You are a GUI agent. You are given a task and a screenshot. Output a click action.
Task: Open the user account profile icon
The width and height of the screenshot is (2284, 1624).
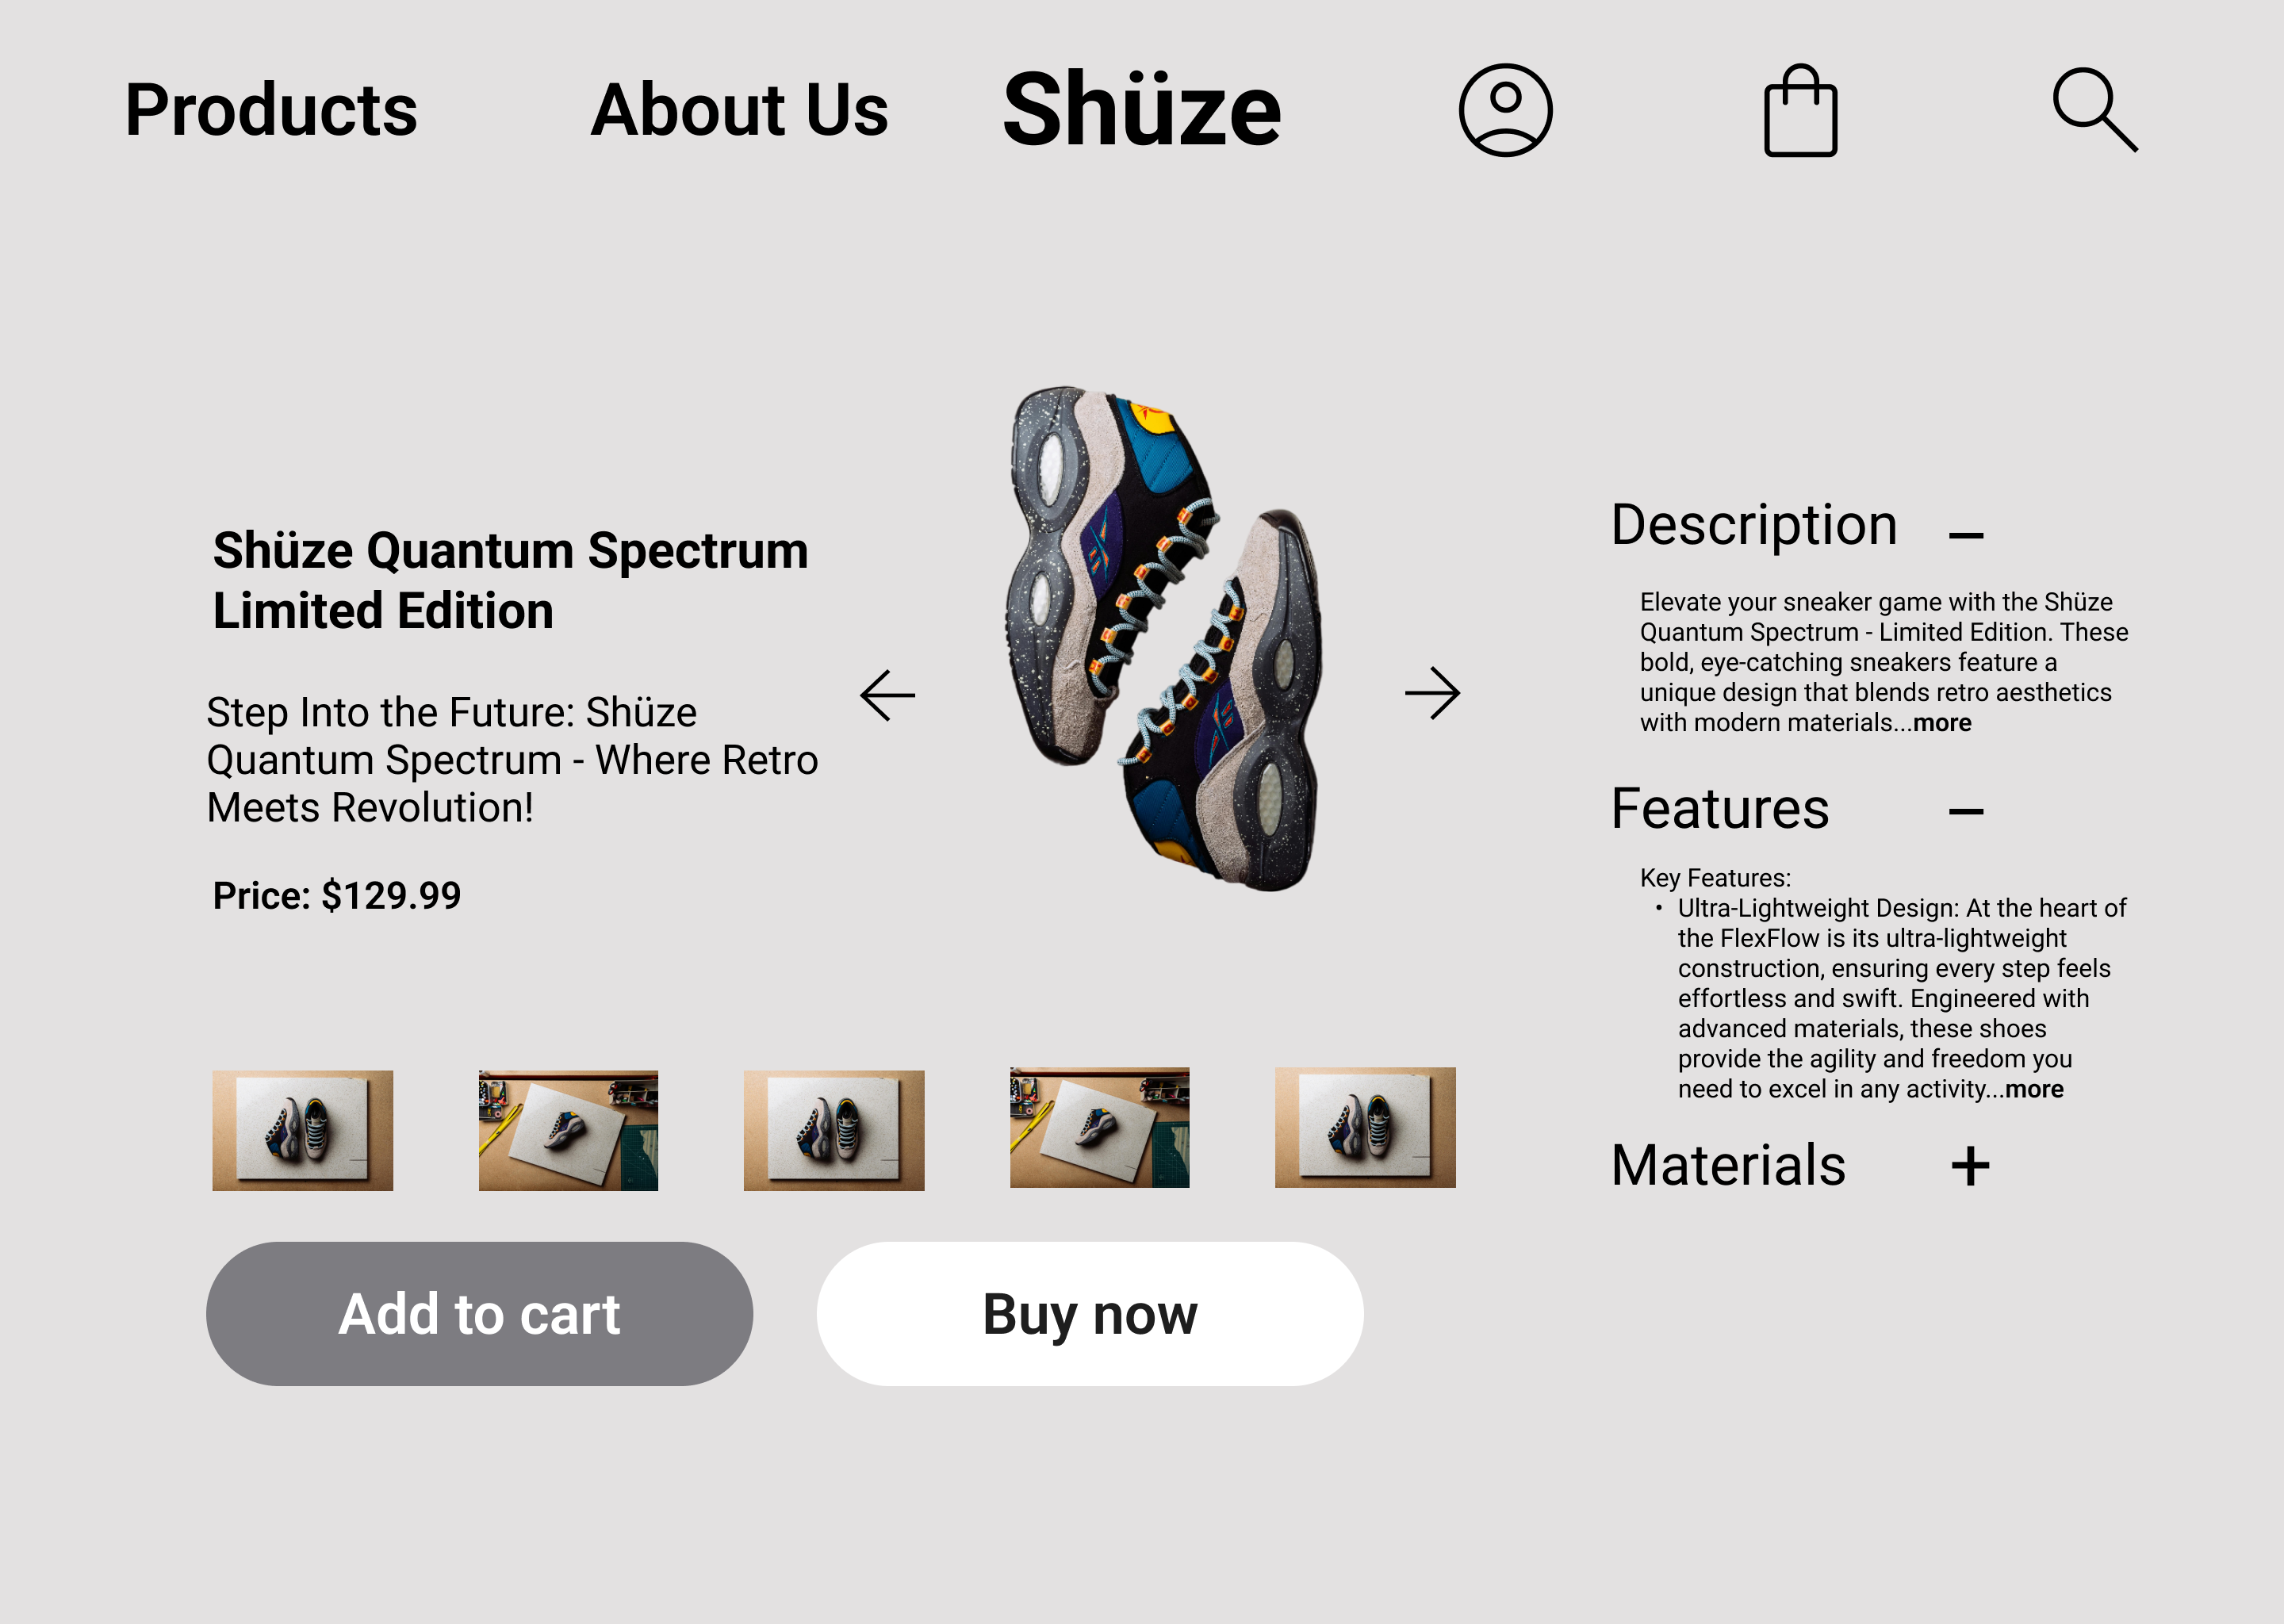coord(1505,110)
